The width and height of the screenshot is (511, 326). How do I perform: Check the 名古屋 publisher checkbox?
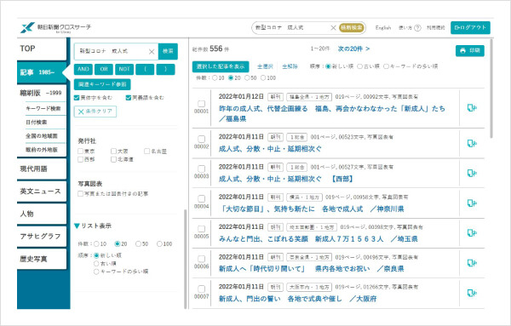[x=147, y=152]
